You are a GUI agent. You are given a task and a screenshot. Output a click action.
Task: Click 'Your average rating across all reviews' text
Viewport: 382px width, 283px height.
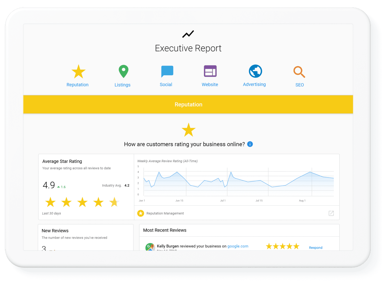click(x=76, y=168)
